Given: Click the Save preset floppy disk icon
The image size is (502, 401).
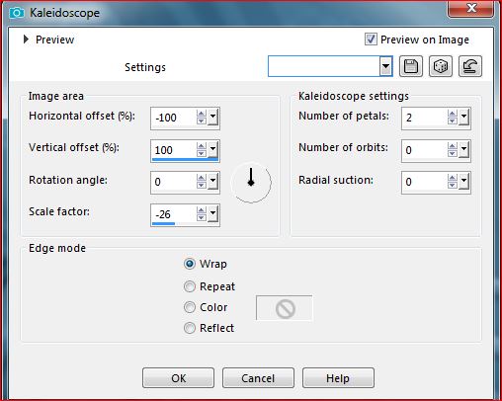Looking at the screenshot, I should click(411, 66).
